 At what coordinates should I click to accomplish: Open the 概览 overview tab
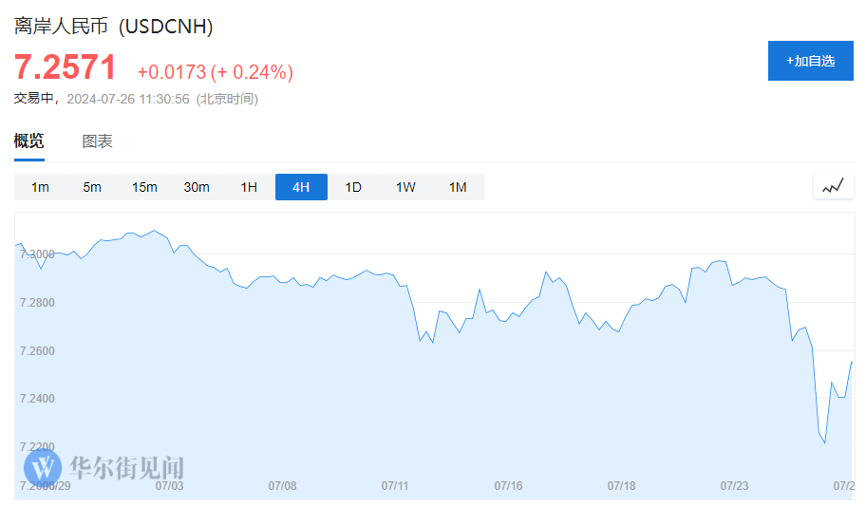[x=28, y=141]
